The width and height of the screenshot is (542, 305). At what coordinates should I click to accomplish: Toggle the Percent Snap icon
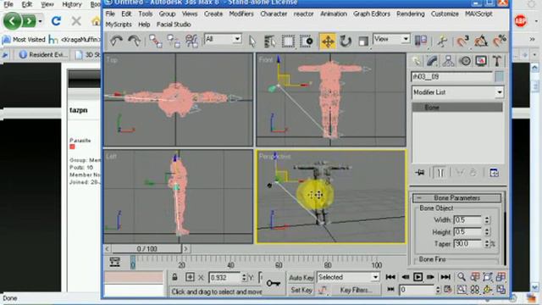499,42
